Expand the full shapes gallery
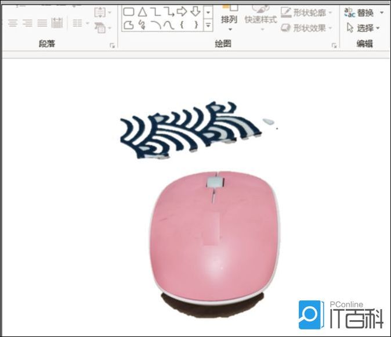This screenshot has height=337, width=391. click(x=208, y=25)
